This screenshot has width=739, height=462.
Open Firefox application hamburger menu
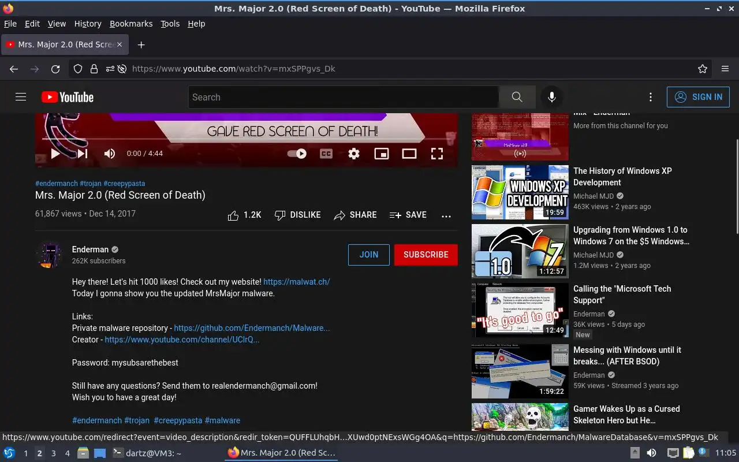click(x=725, y=69)
